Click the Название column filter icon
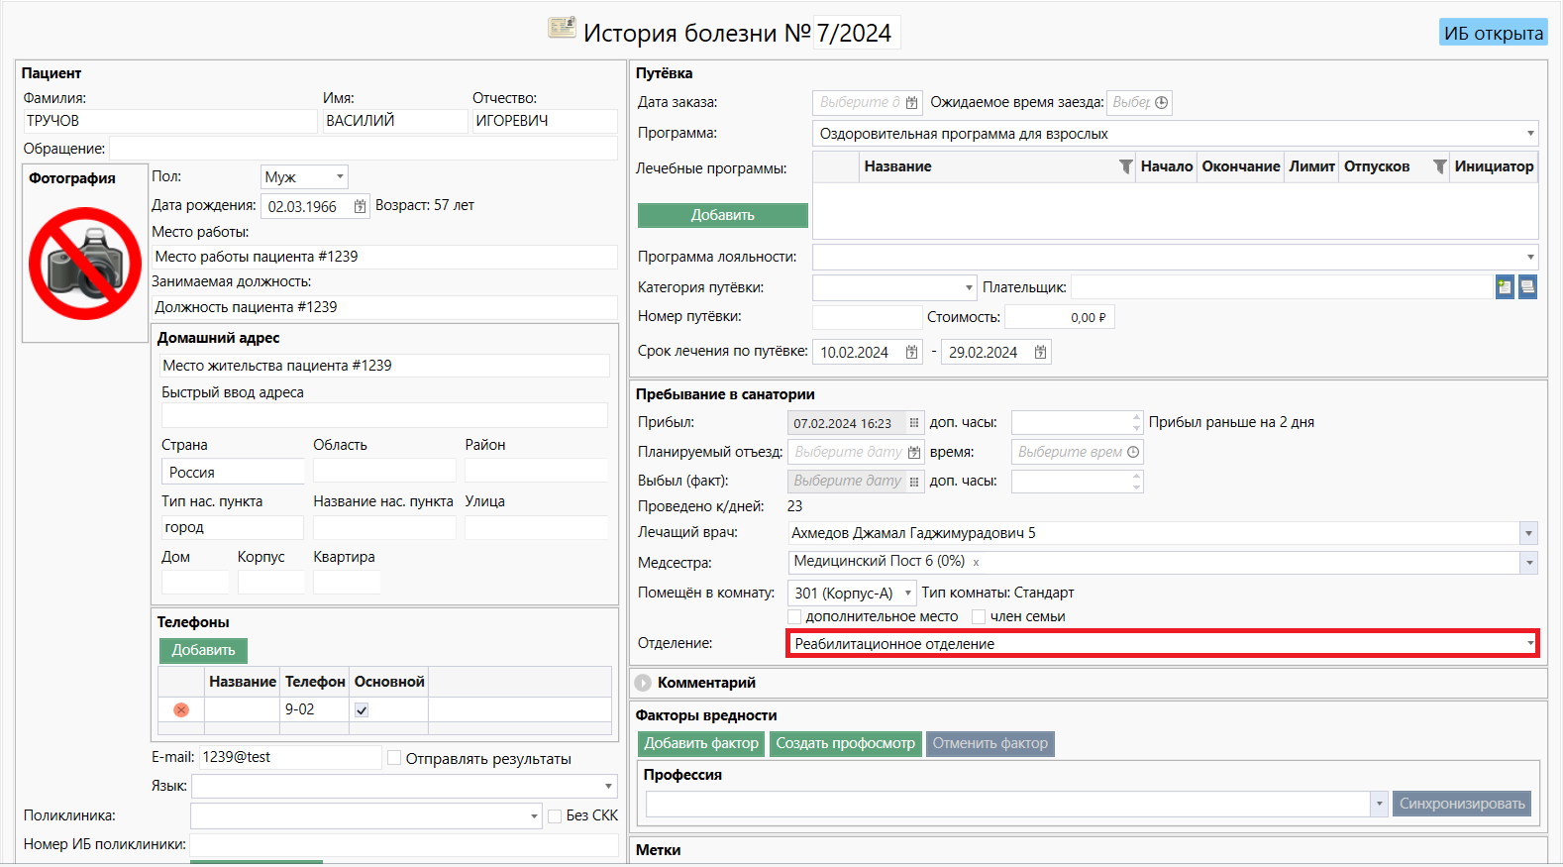This screenshot has width=1563, height=867. (x=1125, y=166)
